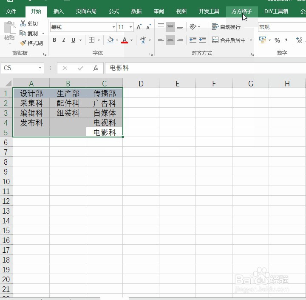Click the fill color paint bucket
This screenshot has width=306, height=300.
pos(110,40)
